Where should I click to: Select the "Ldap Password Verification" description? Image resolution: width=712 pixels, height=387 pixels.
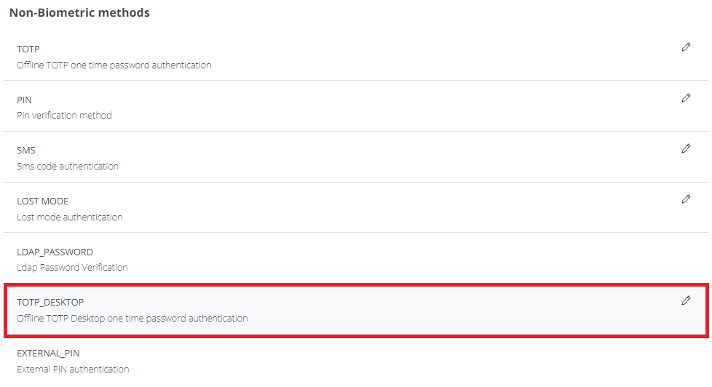72,268
